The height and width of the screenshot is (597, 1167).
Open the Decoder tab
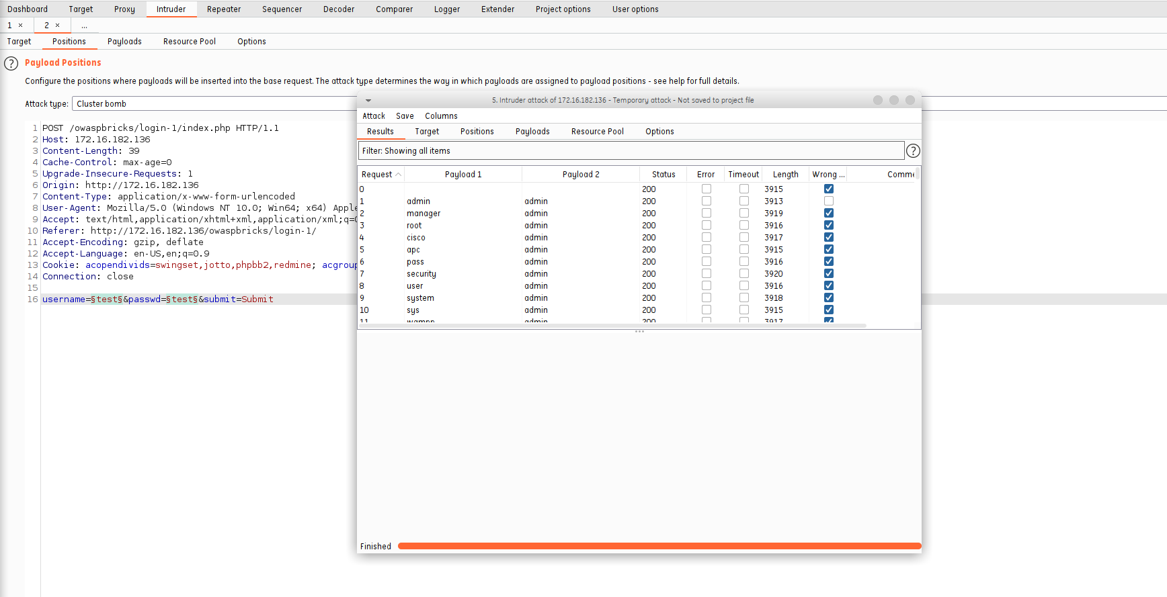[x=339, y=9]
